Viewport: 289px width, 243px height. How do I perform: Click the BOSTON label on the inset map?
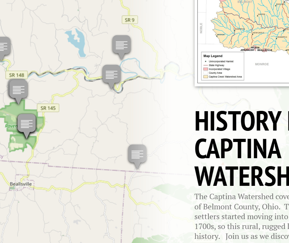[x=221, y=35]
